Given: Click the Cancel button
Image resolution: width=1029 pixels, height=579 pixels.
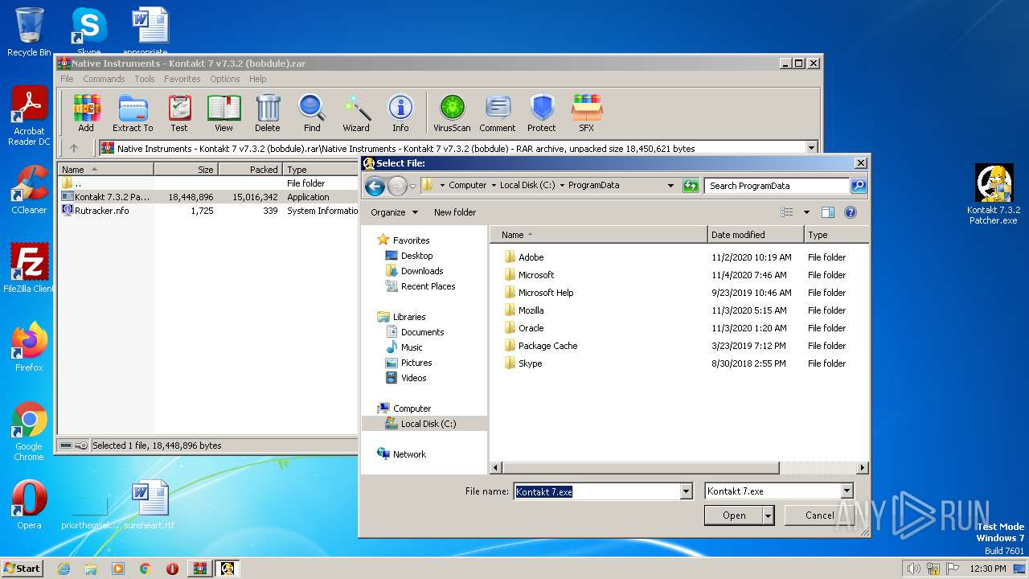Looking at the screenshot, I should click(x=820, y=515).
